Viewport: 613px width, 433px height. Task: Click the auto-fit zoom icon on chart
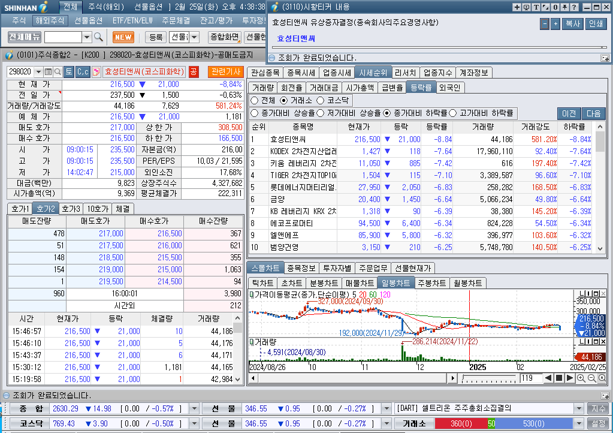pyautogui.click(x=602, y=378)
